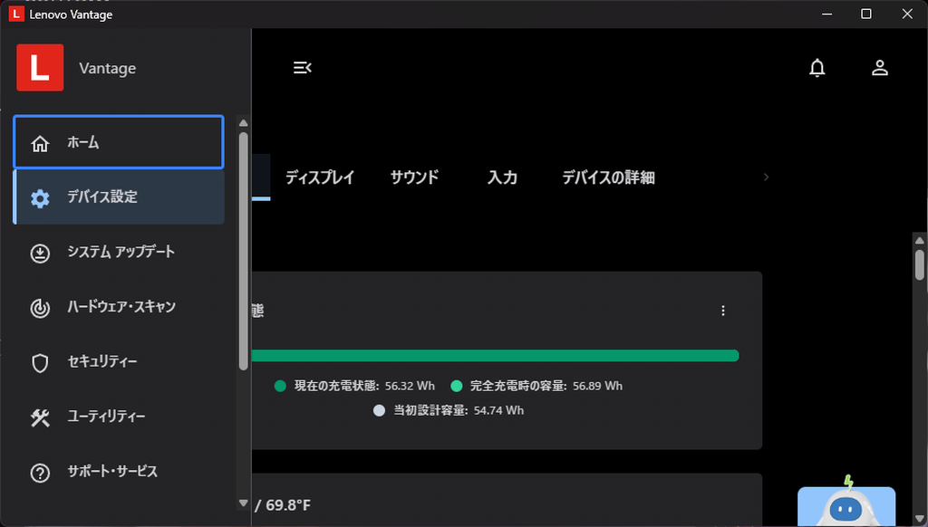This screenshot has height=527, width=928.
Task: Open the battery card three-dot menu
Action: pyautogui.click(x=723, y=311)
